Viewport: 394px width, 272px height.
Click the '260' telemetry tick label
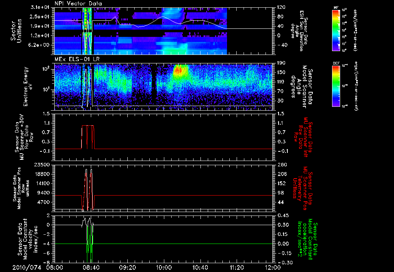[281, 164]
